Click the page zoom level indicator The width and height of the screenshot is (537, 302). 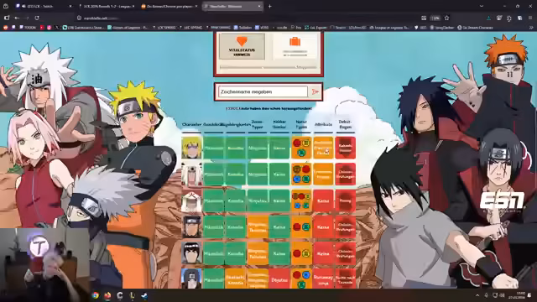point(435,18)
